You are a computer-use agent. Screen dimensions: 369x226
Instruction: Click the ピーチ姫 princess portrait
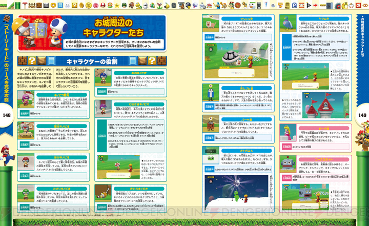(288, 133)
